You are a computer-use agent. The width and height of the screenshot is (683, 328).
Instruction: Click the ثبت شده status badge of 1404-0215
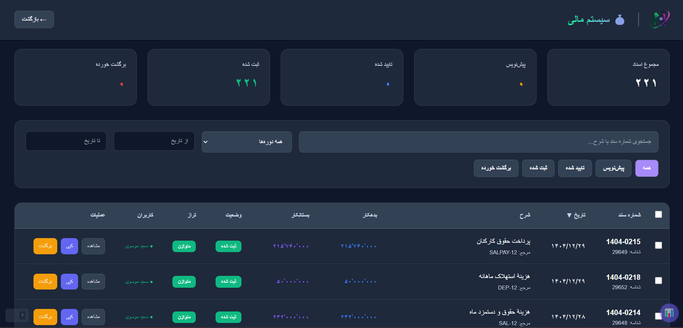(x=228, y=246)
